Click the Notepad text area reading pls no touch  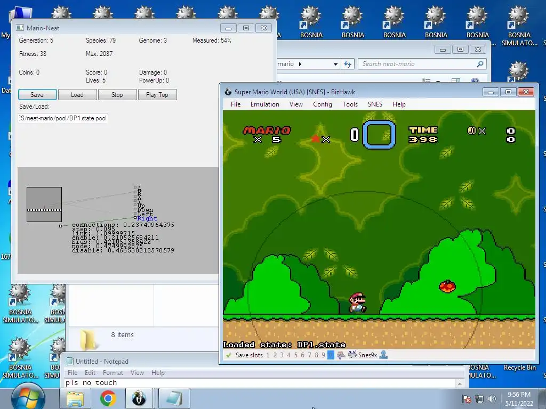[x=260, y=383]
